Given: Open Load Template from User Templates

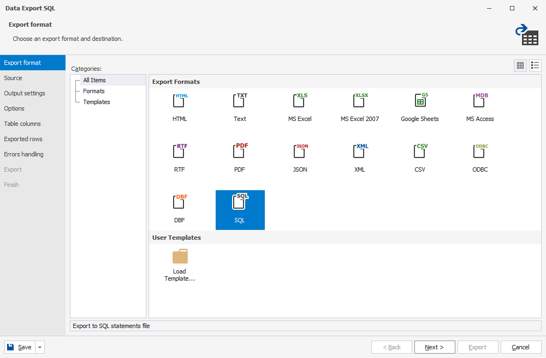Looking at the screenshot, I should (180, 263).
